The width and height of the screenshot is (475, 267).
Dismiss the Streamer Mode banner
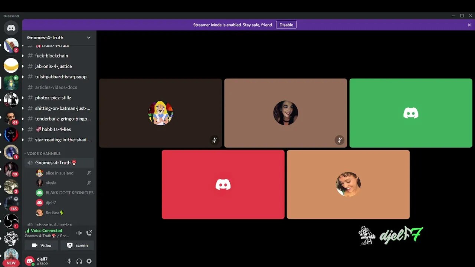469,25
